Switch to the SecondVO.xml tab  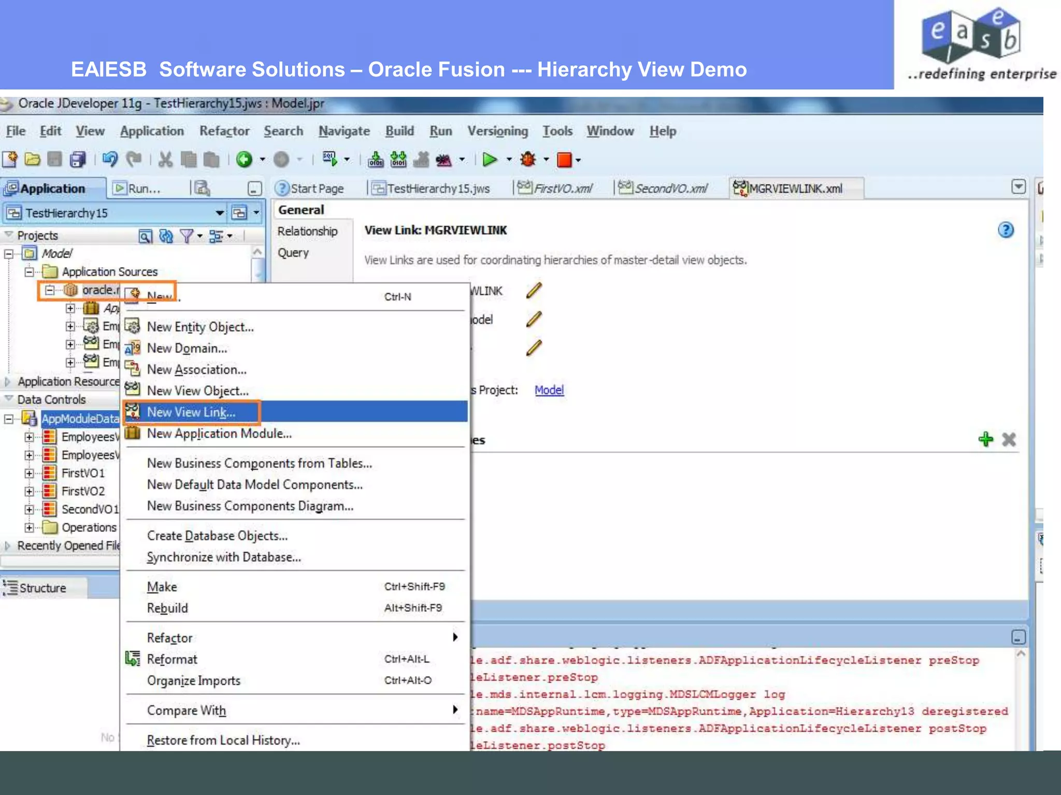664,188
